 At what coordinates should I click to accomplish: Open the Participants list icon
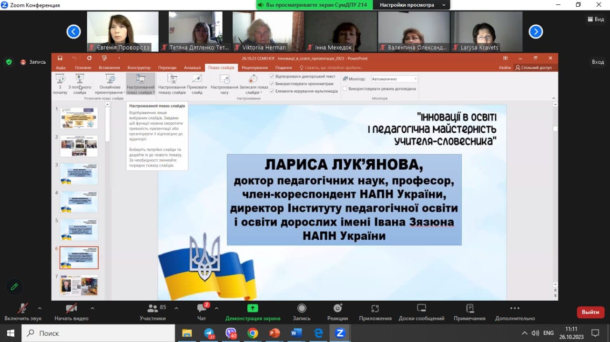pos(152,309)
